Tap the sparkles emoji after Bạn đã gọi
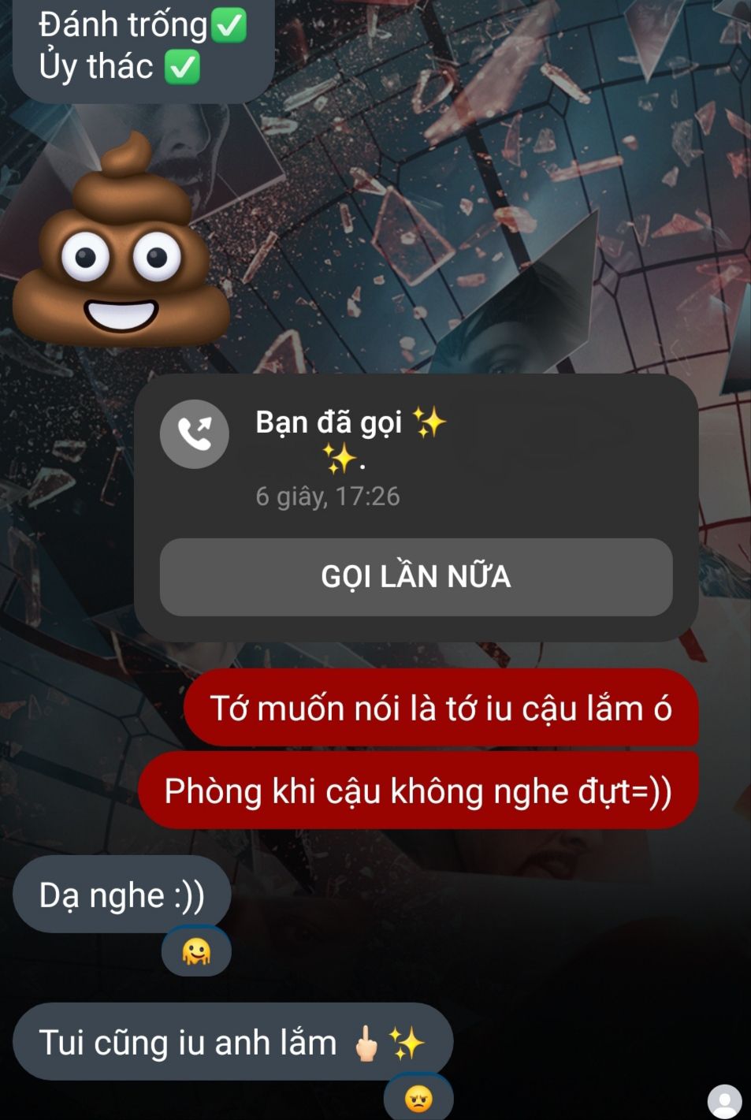This screenshot has height=1120, width=751. (x=429, y=422)
